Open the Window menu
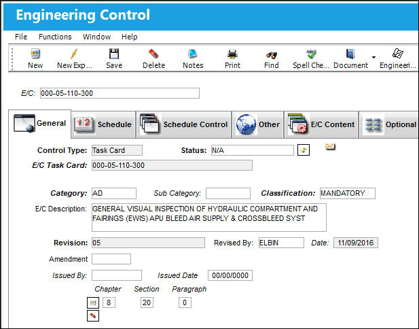The height and width of the screenshot is (329, 419). point(96,37)
